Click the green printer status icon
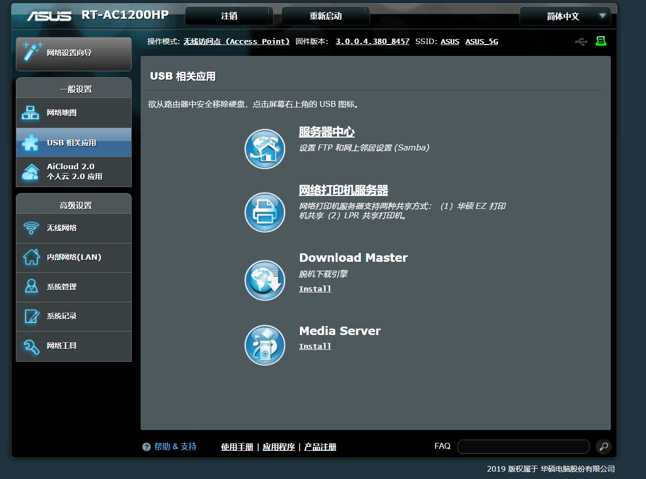Image resolution: width=646 pixels, height=479 pixels. pyautogui.click(x=601, y=41)
